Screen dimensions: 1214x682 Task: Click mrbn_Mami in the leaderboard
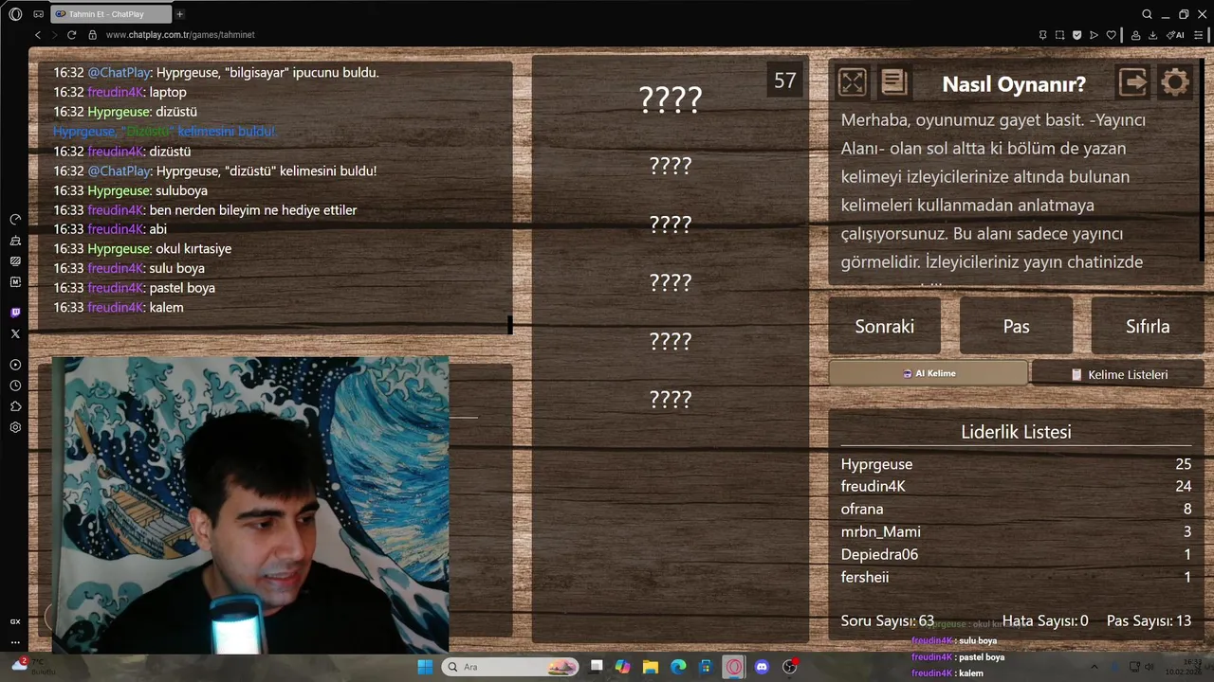[x=880, y=531]
